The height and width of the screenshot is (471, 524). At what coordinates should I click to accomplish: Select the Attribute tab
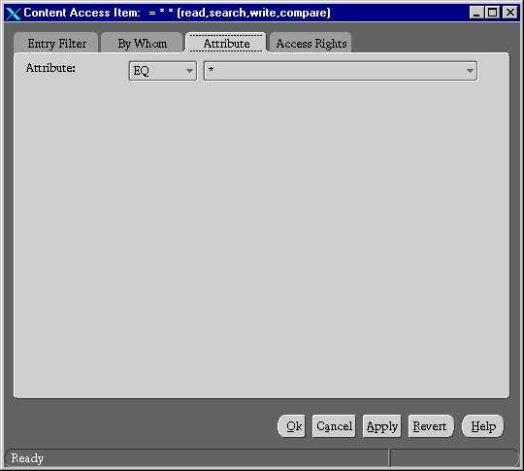click(x=226, y=43)
